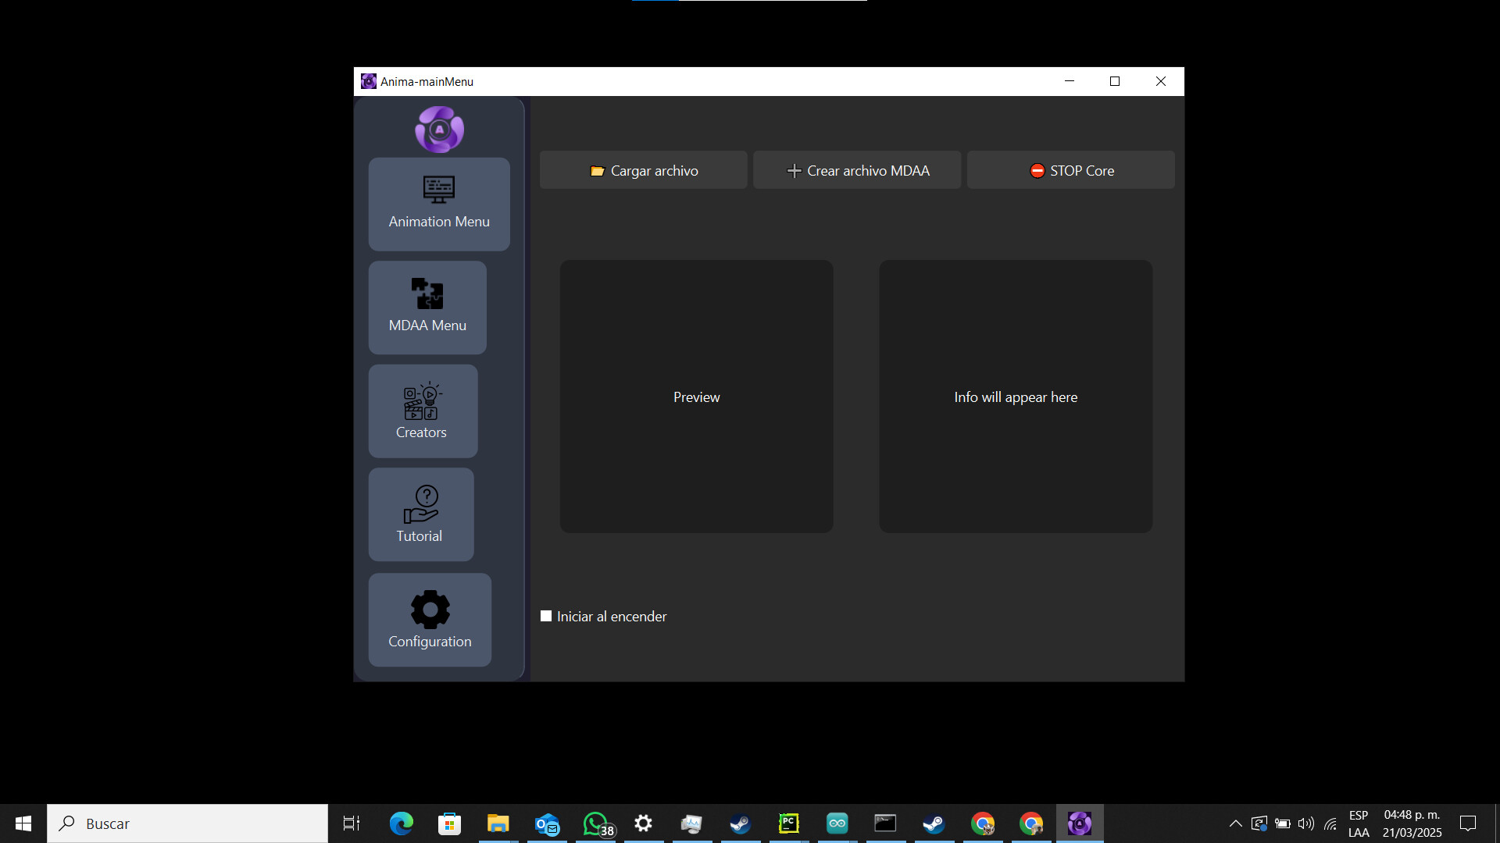Open the Anima app from the taskbar

(1080, 823)
